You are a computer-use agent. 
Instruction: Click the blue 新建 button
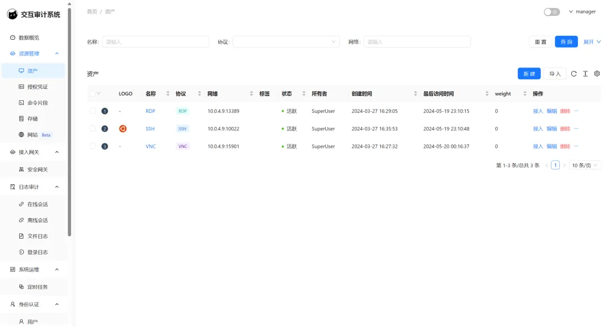point(529,74)
